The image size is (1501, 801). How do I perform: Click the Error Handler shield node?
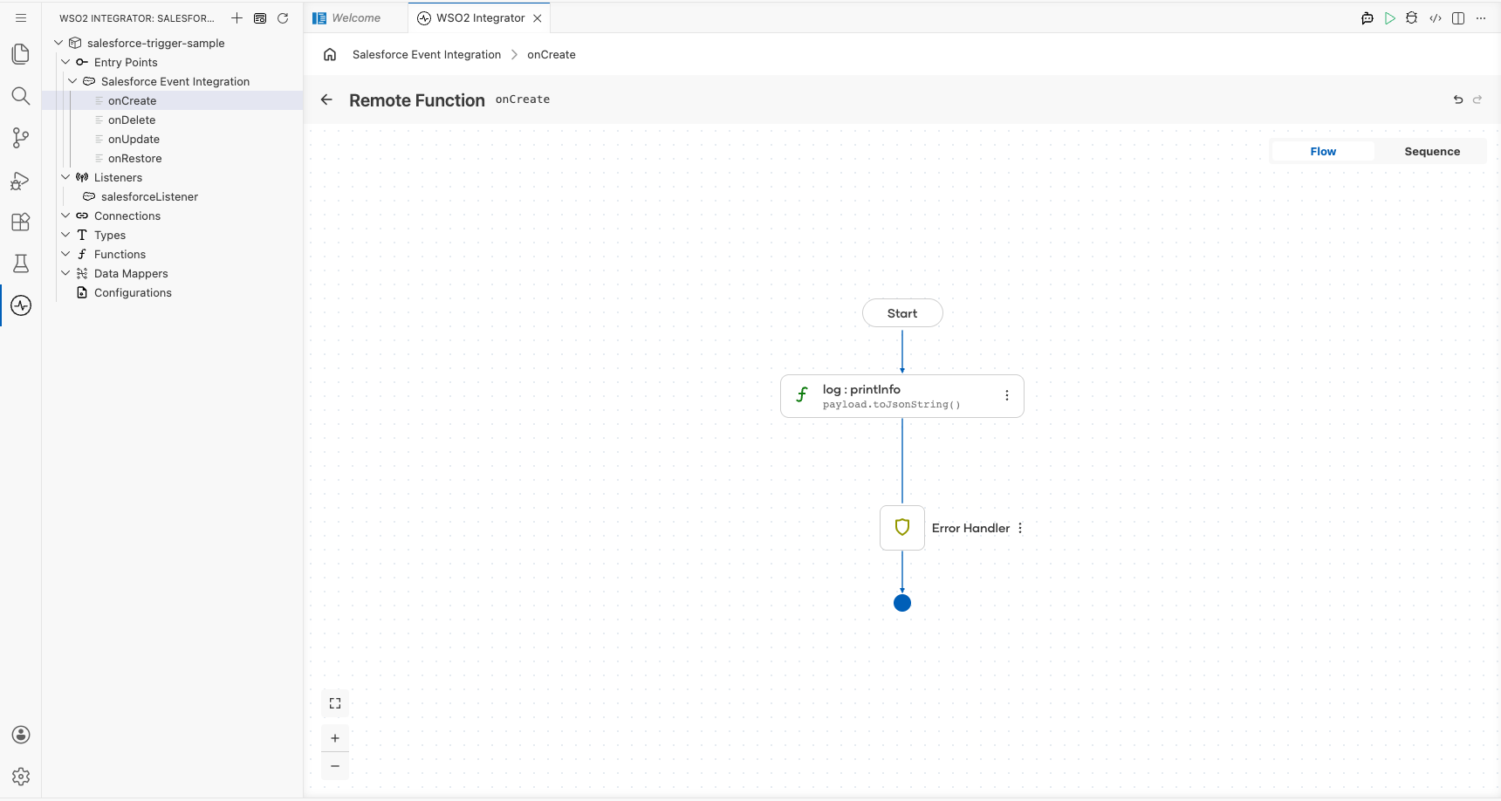click(x=902, y=528)
